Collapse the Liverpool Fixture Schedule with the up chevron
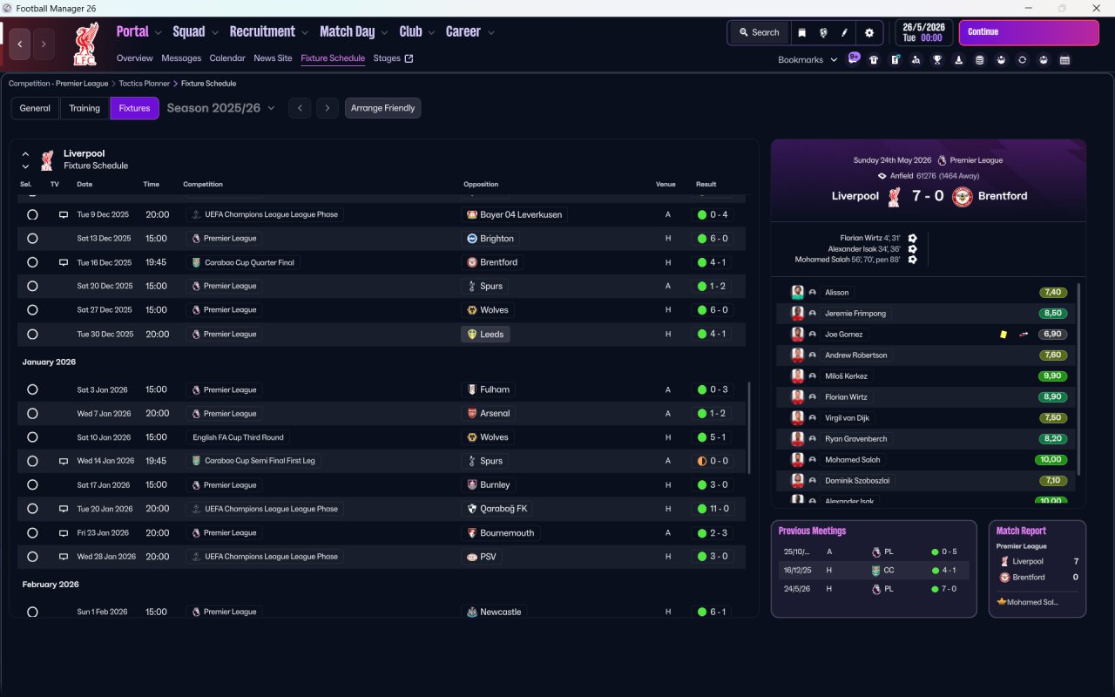 (25, 153)
